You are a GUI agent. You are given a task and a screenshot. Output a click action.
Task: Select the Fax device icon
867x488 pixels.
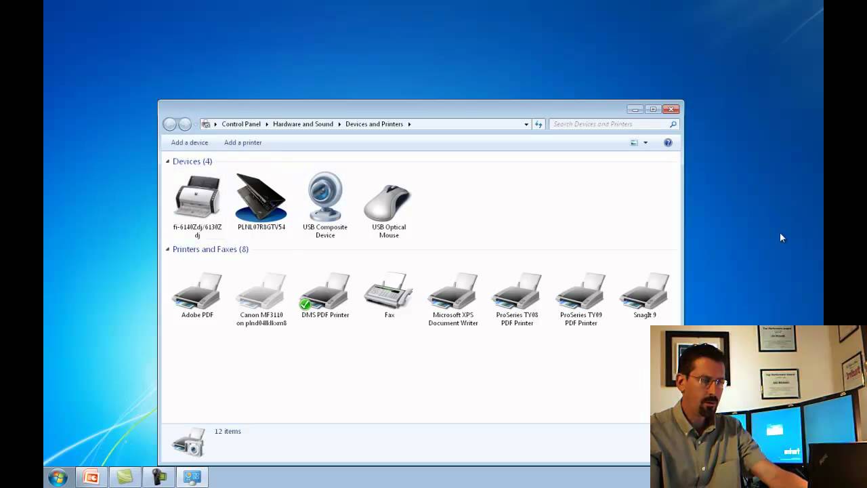[389, 291]
